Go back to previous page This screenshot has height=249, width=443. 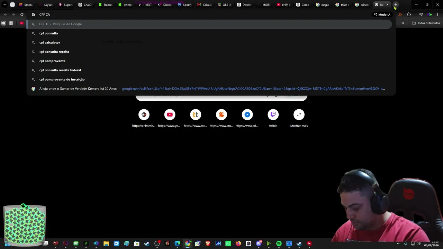coord(5,15)
